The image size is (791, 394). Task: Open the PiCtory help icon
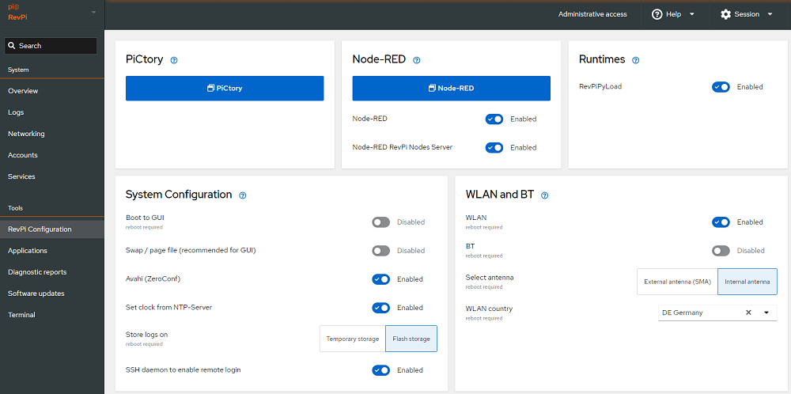tap(174, 60)
